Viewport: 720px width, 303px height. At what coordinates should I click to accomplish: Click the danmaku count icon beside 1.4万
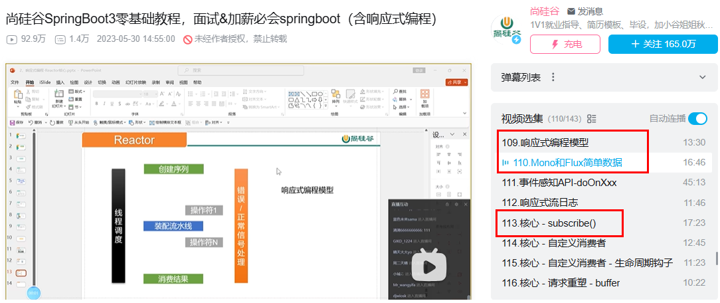(x=60, y=39)
